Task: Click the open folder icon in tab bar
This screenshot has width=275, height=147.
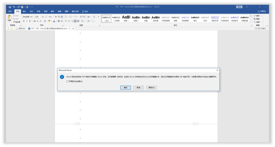Action: [12, 28]
